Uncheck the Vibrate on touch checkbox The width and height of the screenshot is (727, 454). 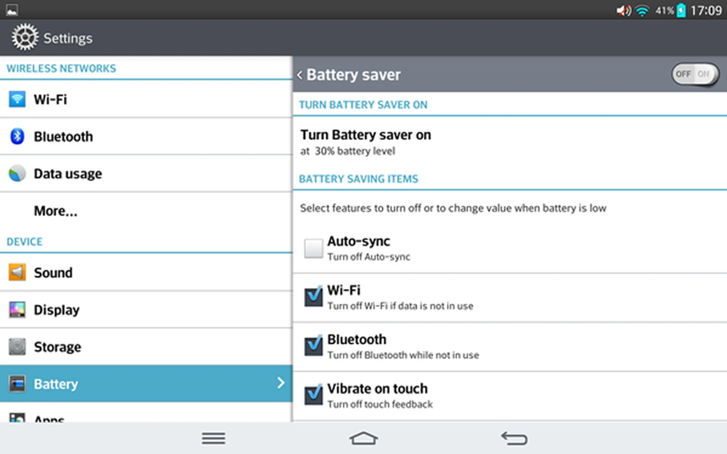[314, 395]
